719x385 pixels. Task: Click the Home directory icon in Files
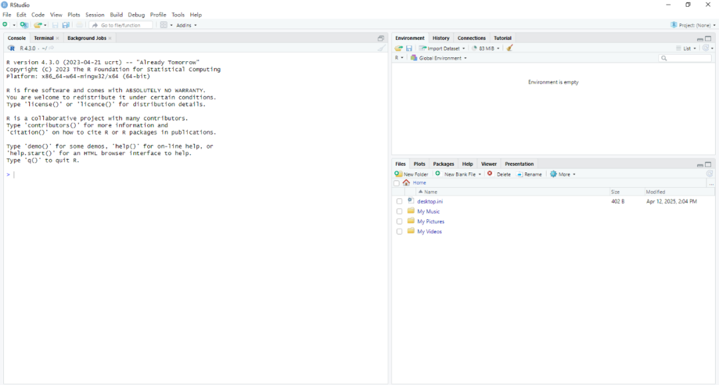coord(407,183)
